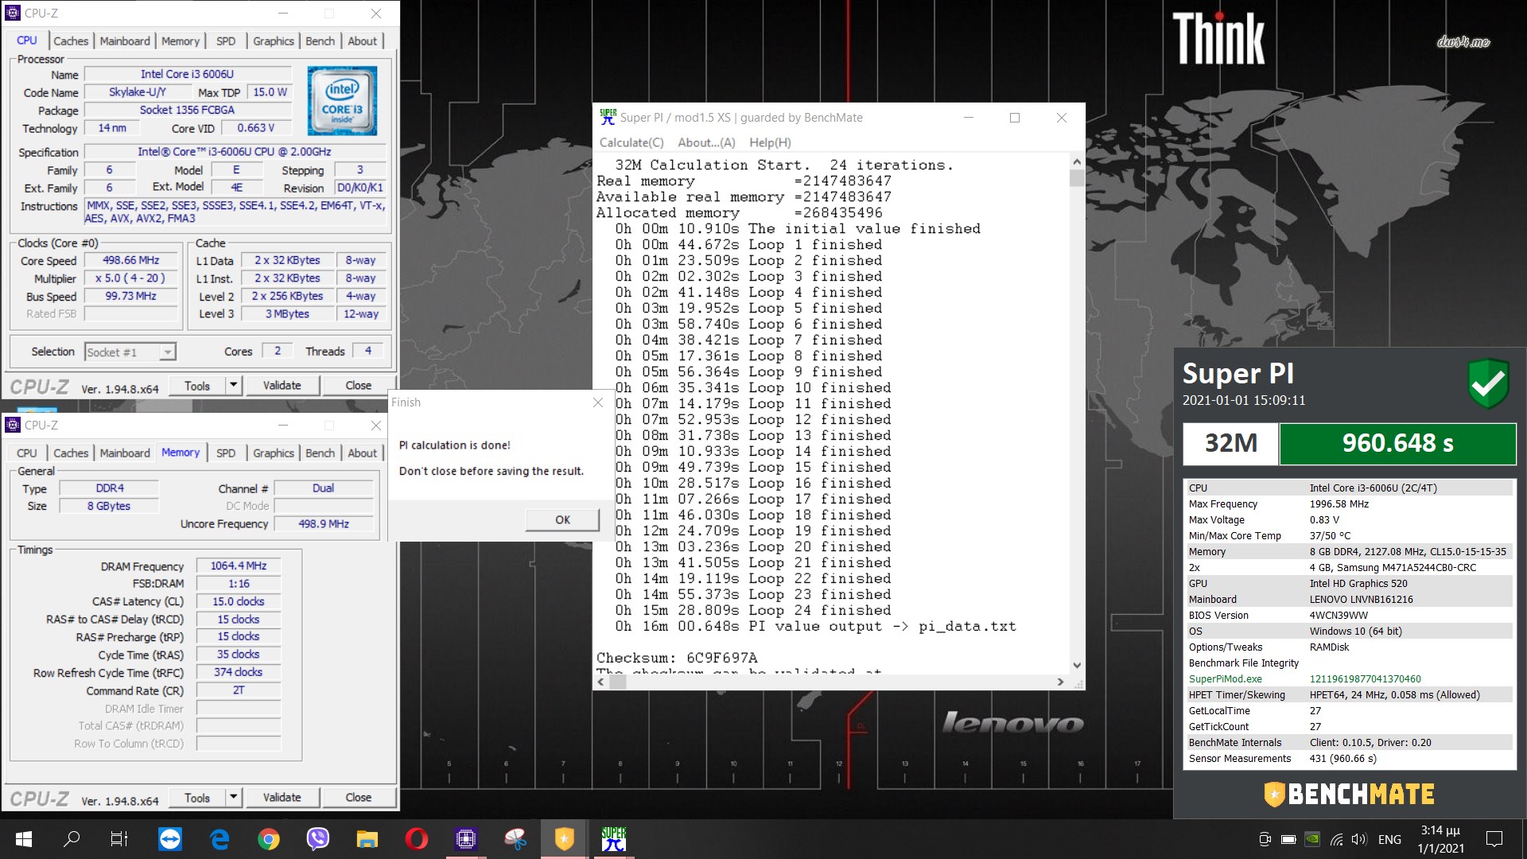1527x859 pixels.
Task: Click the Intel Core i3 logo badge
Action: (342, 101)
